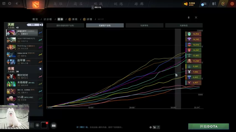Open the black box with red badge 2
Image resolution: width=236 pixels, height=132 pixels.
pyautogui.click(x=44, y=125)
